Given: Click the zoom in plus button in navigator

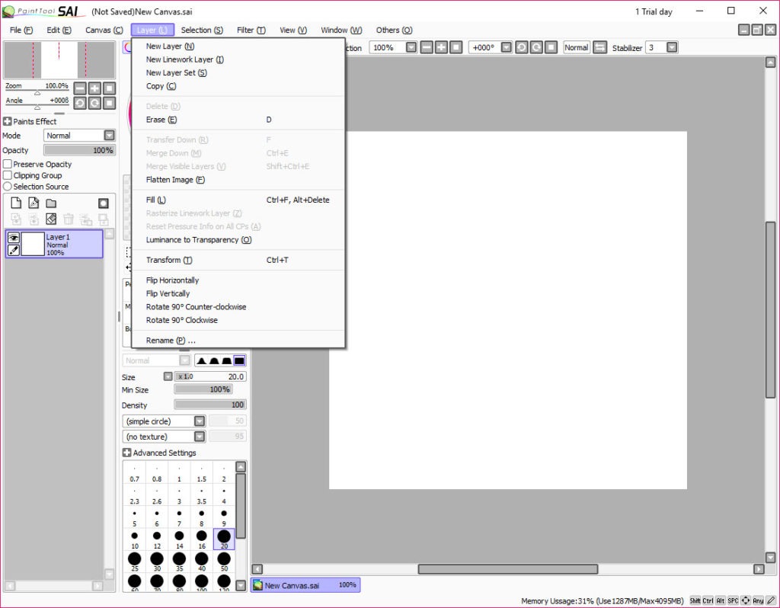Looking at the screenshot, I should coord(94,88).
